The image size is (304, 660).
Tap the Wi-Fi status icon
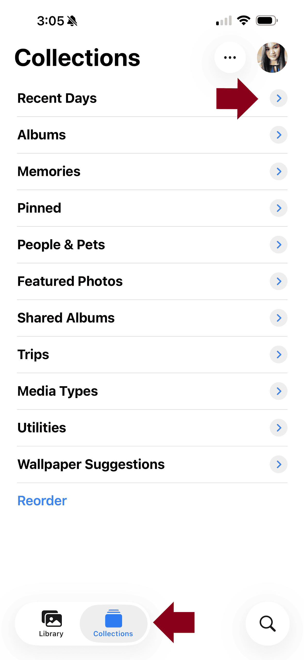coord(243,20)
